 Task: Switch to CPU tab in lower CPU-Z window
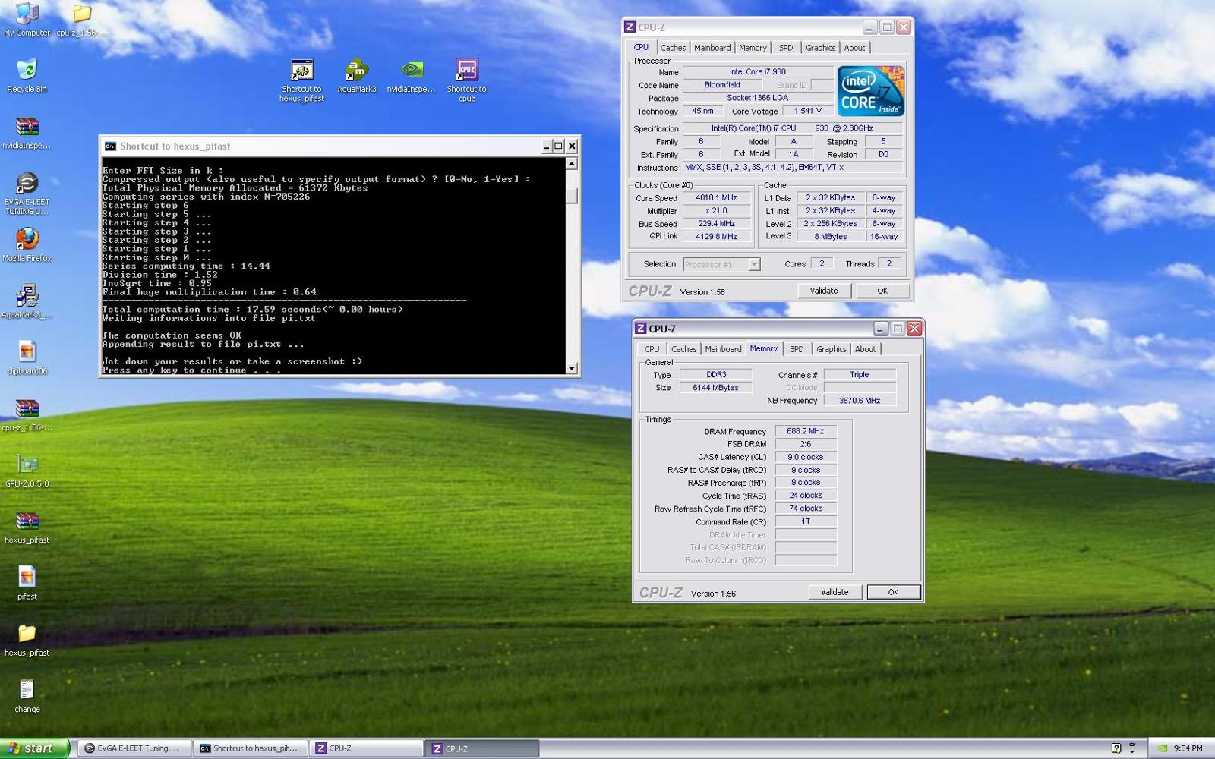click(x=652, y=349)
